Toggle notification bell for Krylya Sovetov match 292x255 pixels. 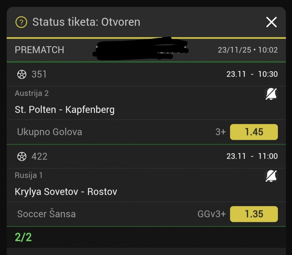point(271,176)
